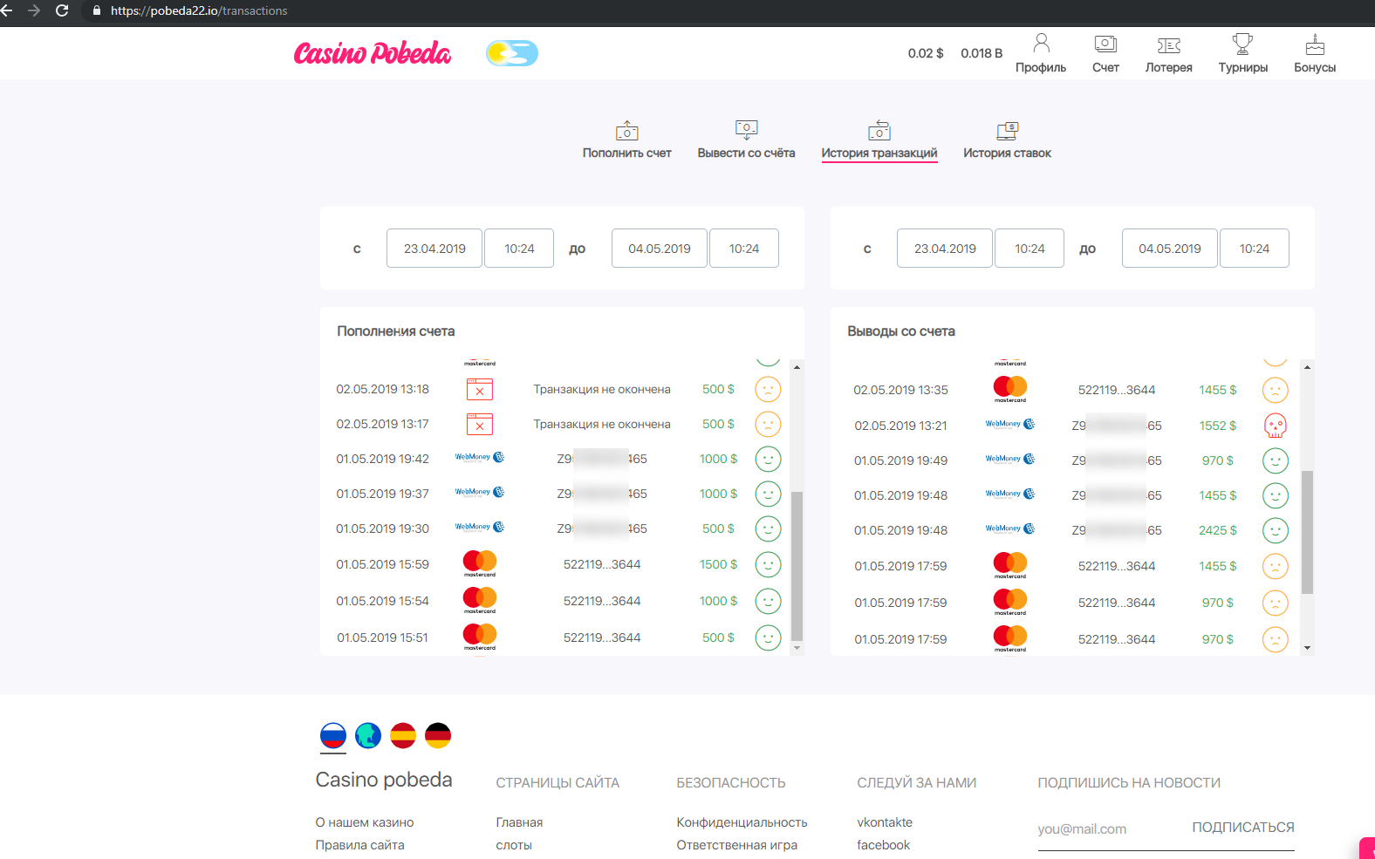Click Mastercard icon for 02.05.2019 13:35 withdrawal

click(1010, 389)
